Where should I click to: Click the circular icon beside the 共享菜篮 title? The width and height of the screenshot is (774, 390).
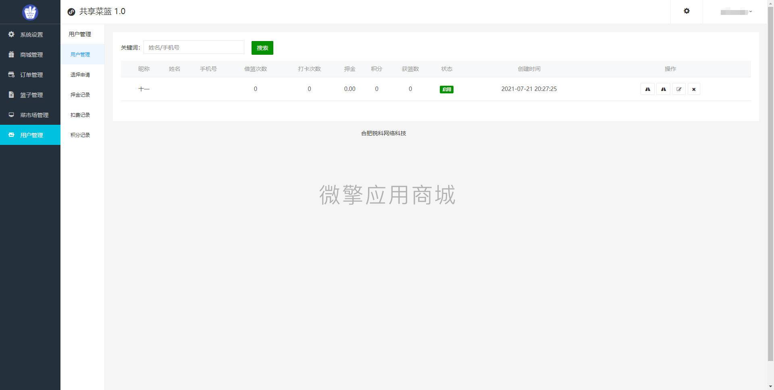[x=71, y=12]
